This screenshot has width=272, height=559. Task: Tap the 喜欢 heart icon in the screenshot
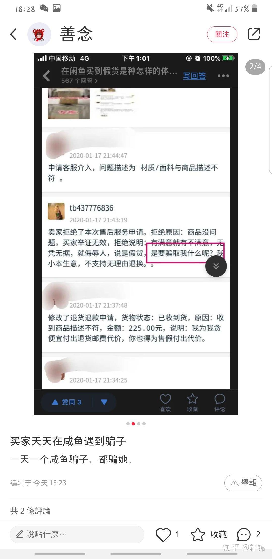165,403
